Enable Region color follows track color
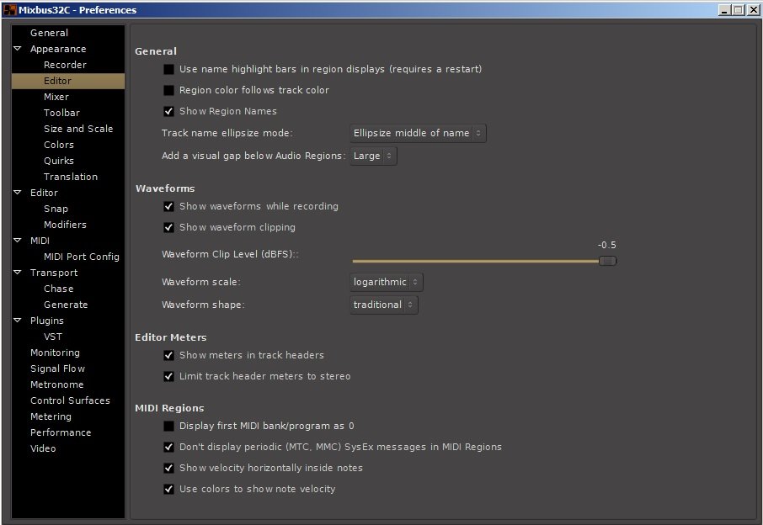763x525 pixels. coord(168,90)
